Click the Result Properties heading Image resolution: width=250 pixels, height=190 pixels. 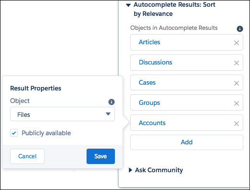[36, 89]
